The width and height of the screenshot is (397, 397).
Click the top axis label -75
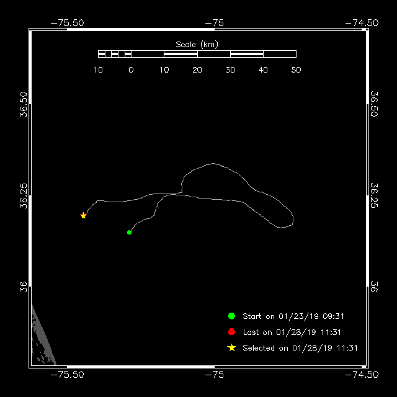pos(214,23)
